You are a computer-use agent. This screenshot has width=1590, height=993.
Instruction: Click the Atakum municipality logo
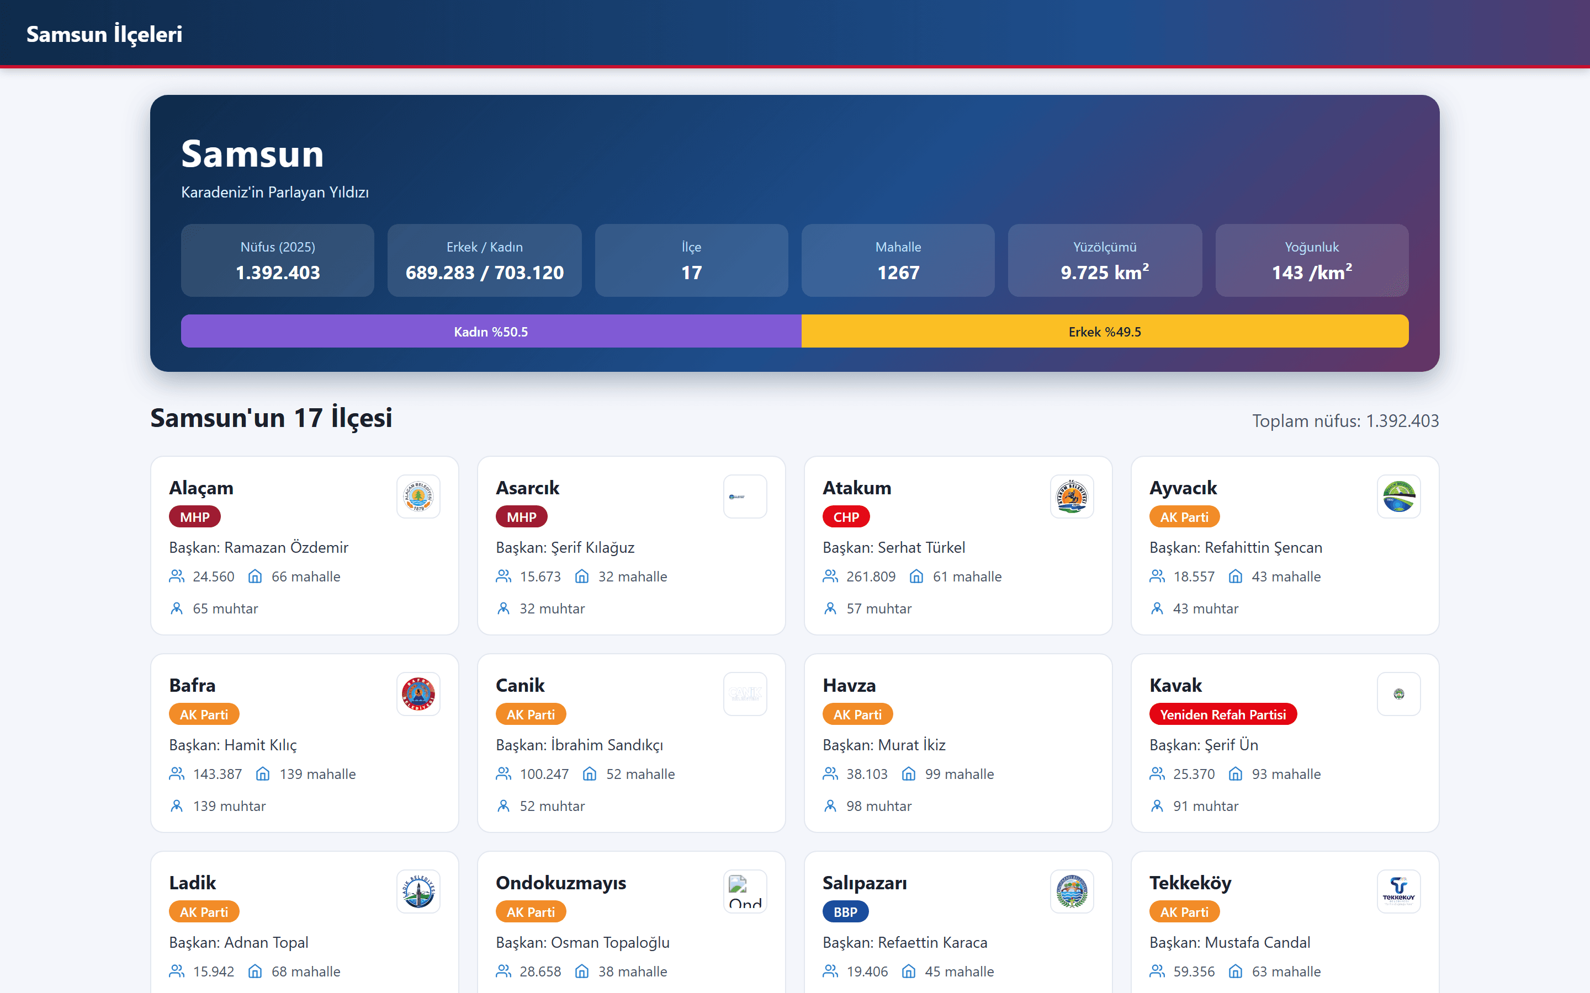(1072, 496)
